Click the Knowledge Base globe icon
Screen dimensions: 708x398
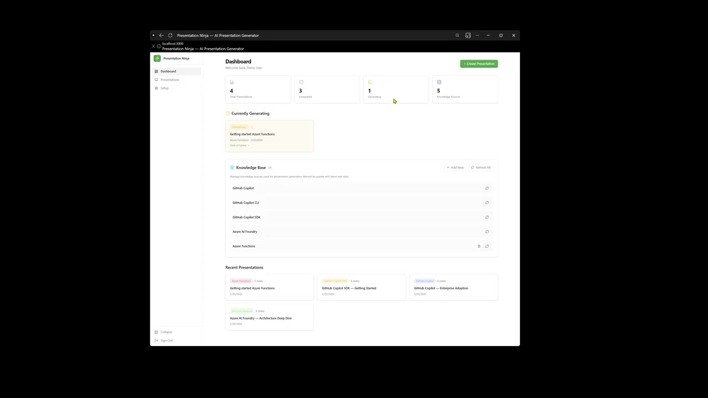coord(232,167)
